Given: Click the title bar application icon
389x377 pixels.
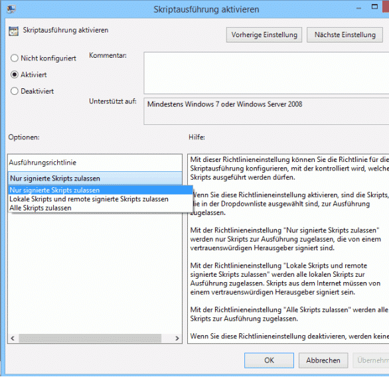Looking at the screenshot, I should pyautogui.click(x=11, y=9).
